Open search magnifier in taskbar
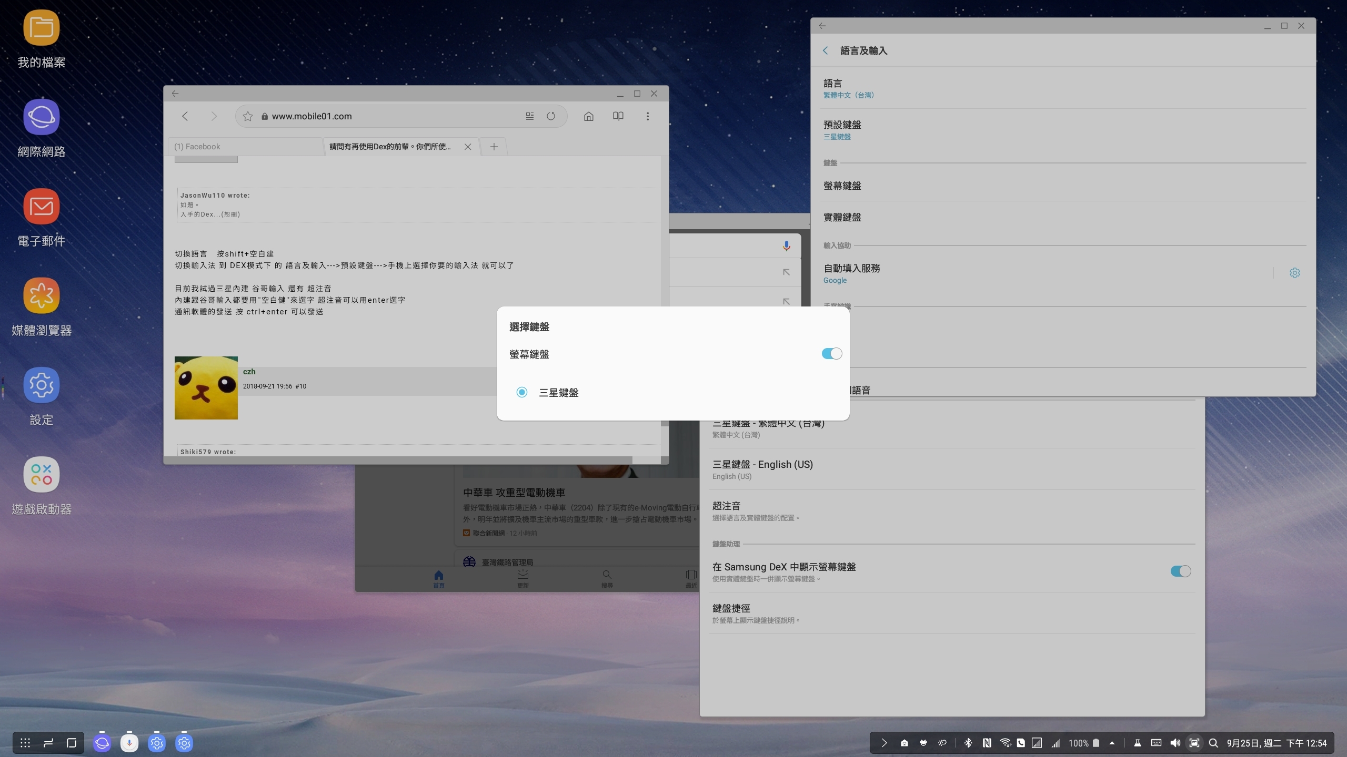Viewport: 1347px width, 757px height. pyautogui.click(x=1213, y=743)
